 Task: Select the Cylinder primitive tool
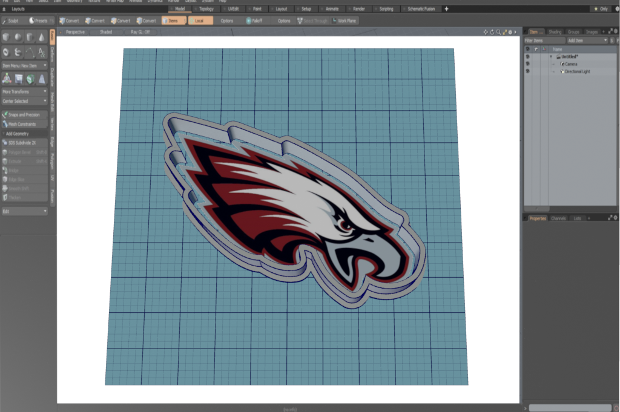pyautogui.click(x=30, y=38)
